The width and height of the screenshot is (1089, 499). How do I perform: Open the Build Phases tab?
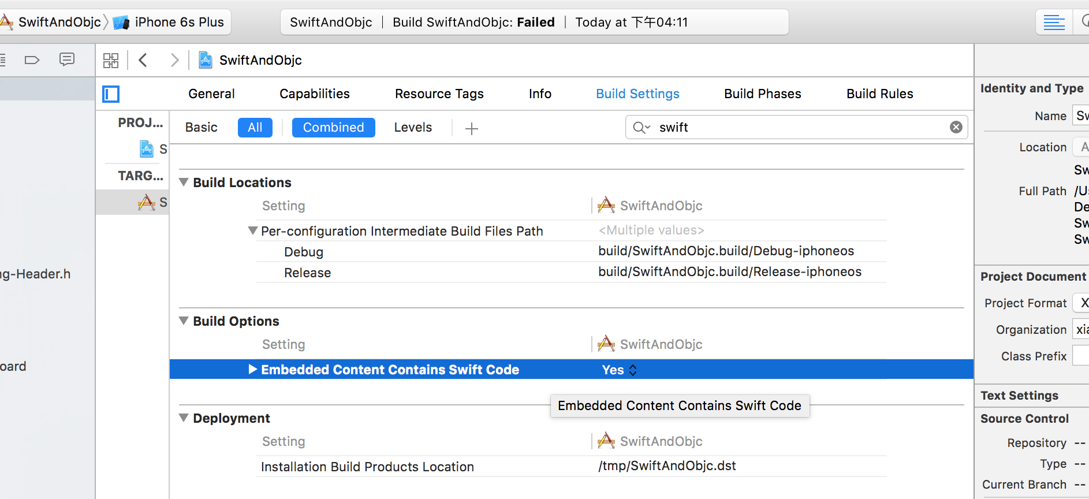point(763,94)
